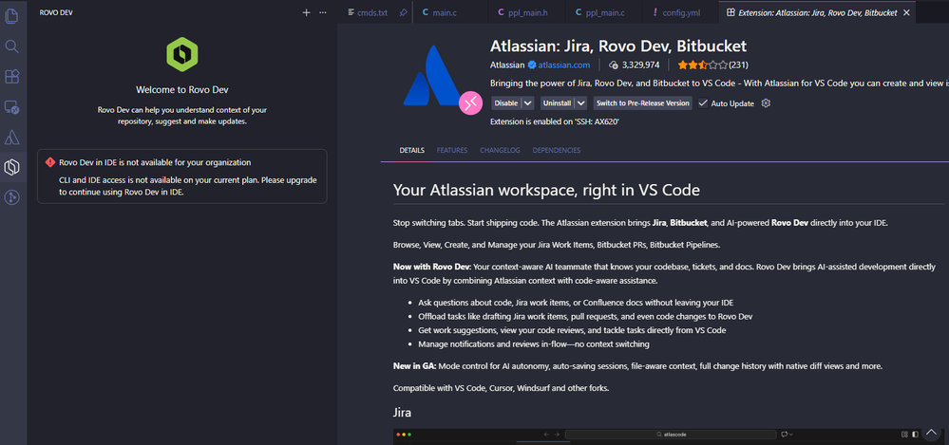Toggle the Auto Update checkbox

[703, 103]
